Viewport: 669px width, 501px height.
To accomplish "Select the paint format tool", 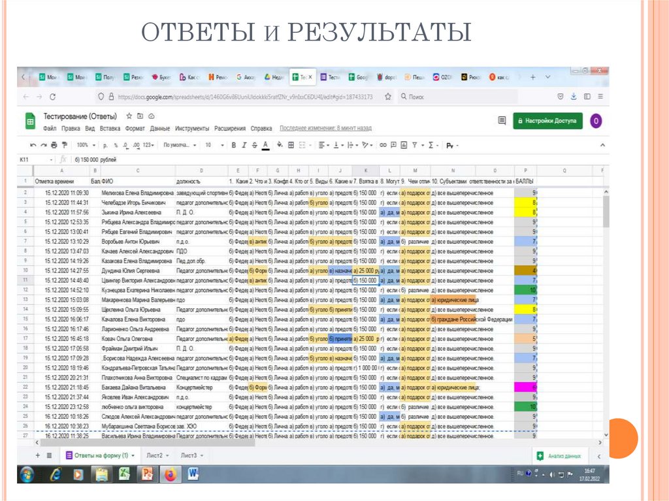I will 65,145.
